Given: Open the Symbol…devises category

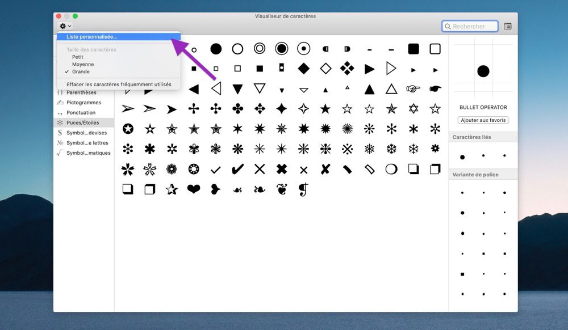Looking at the screenshot, I should click(x=84, y=133).
